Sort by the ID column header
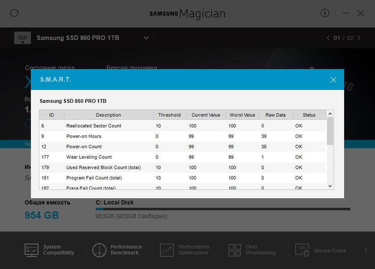Screen dimensions: 375x269 pyautogui.click(x=51, y=115)
